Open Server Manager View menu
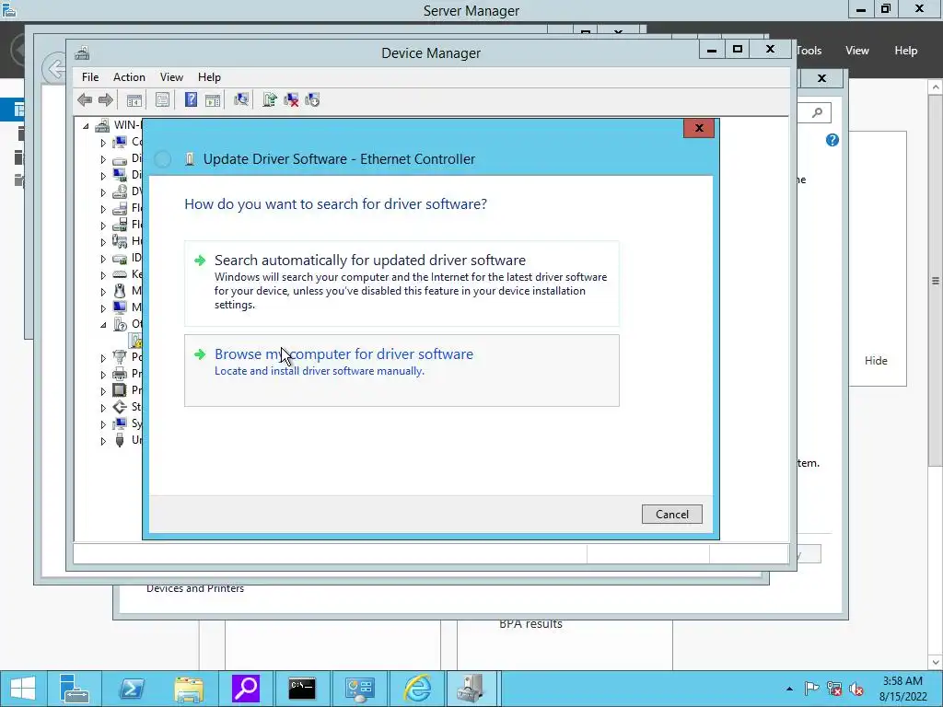The image size is (943, 707). tap(857, 51)
